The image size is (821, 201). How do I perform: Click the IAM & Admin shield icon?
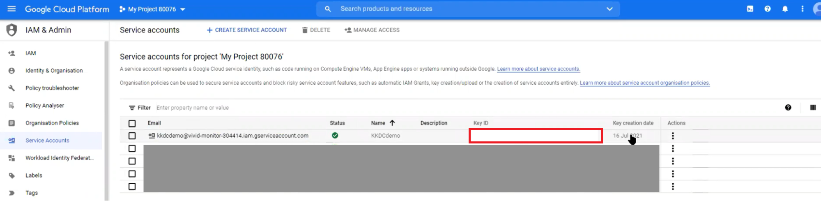[11, 30]
